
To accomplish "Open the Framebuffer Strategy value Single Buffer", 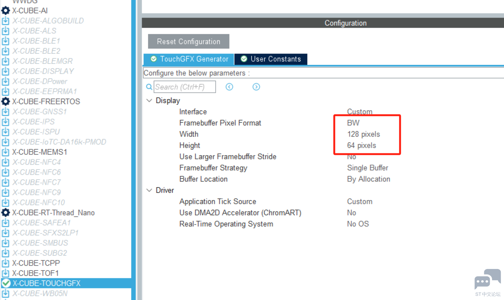I will click(x=368, y=168).
